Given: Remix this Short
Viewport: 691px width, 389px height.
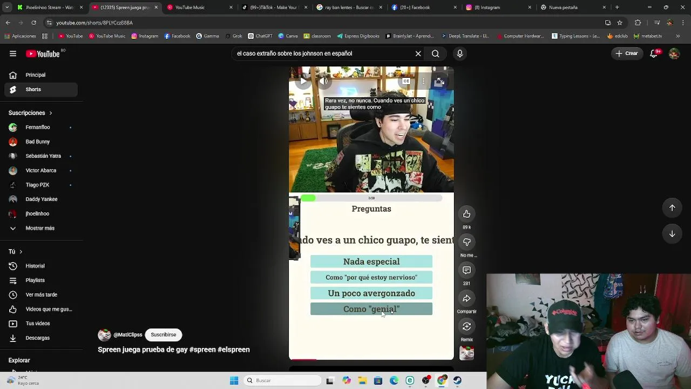Looking at the screenshot, I should pyautogui.click(x=466, y=326).
